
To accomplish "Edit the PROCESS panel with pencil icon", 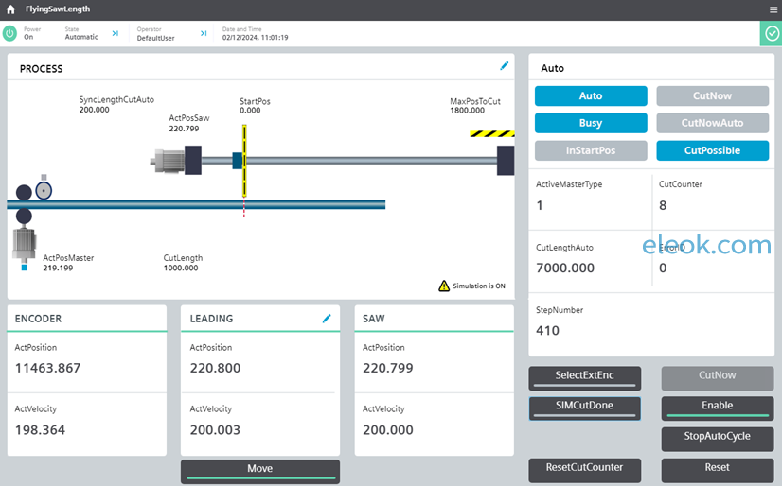I will pos(505,66).
